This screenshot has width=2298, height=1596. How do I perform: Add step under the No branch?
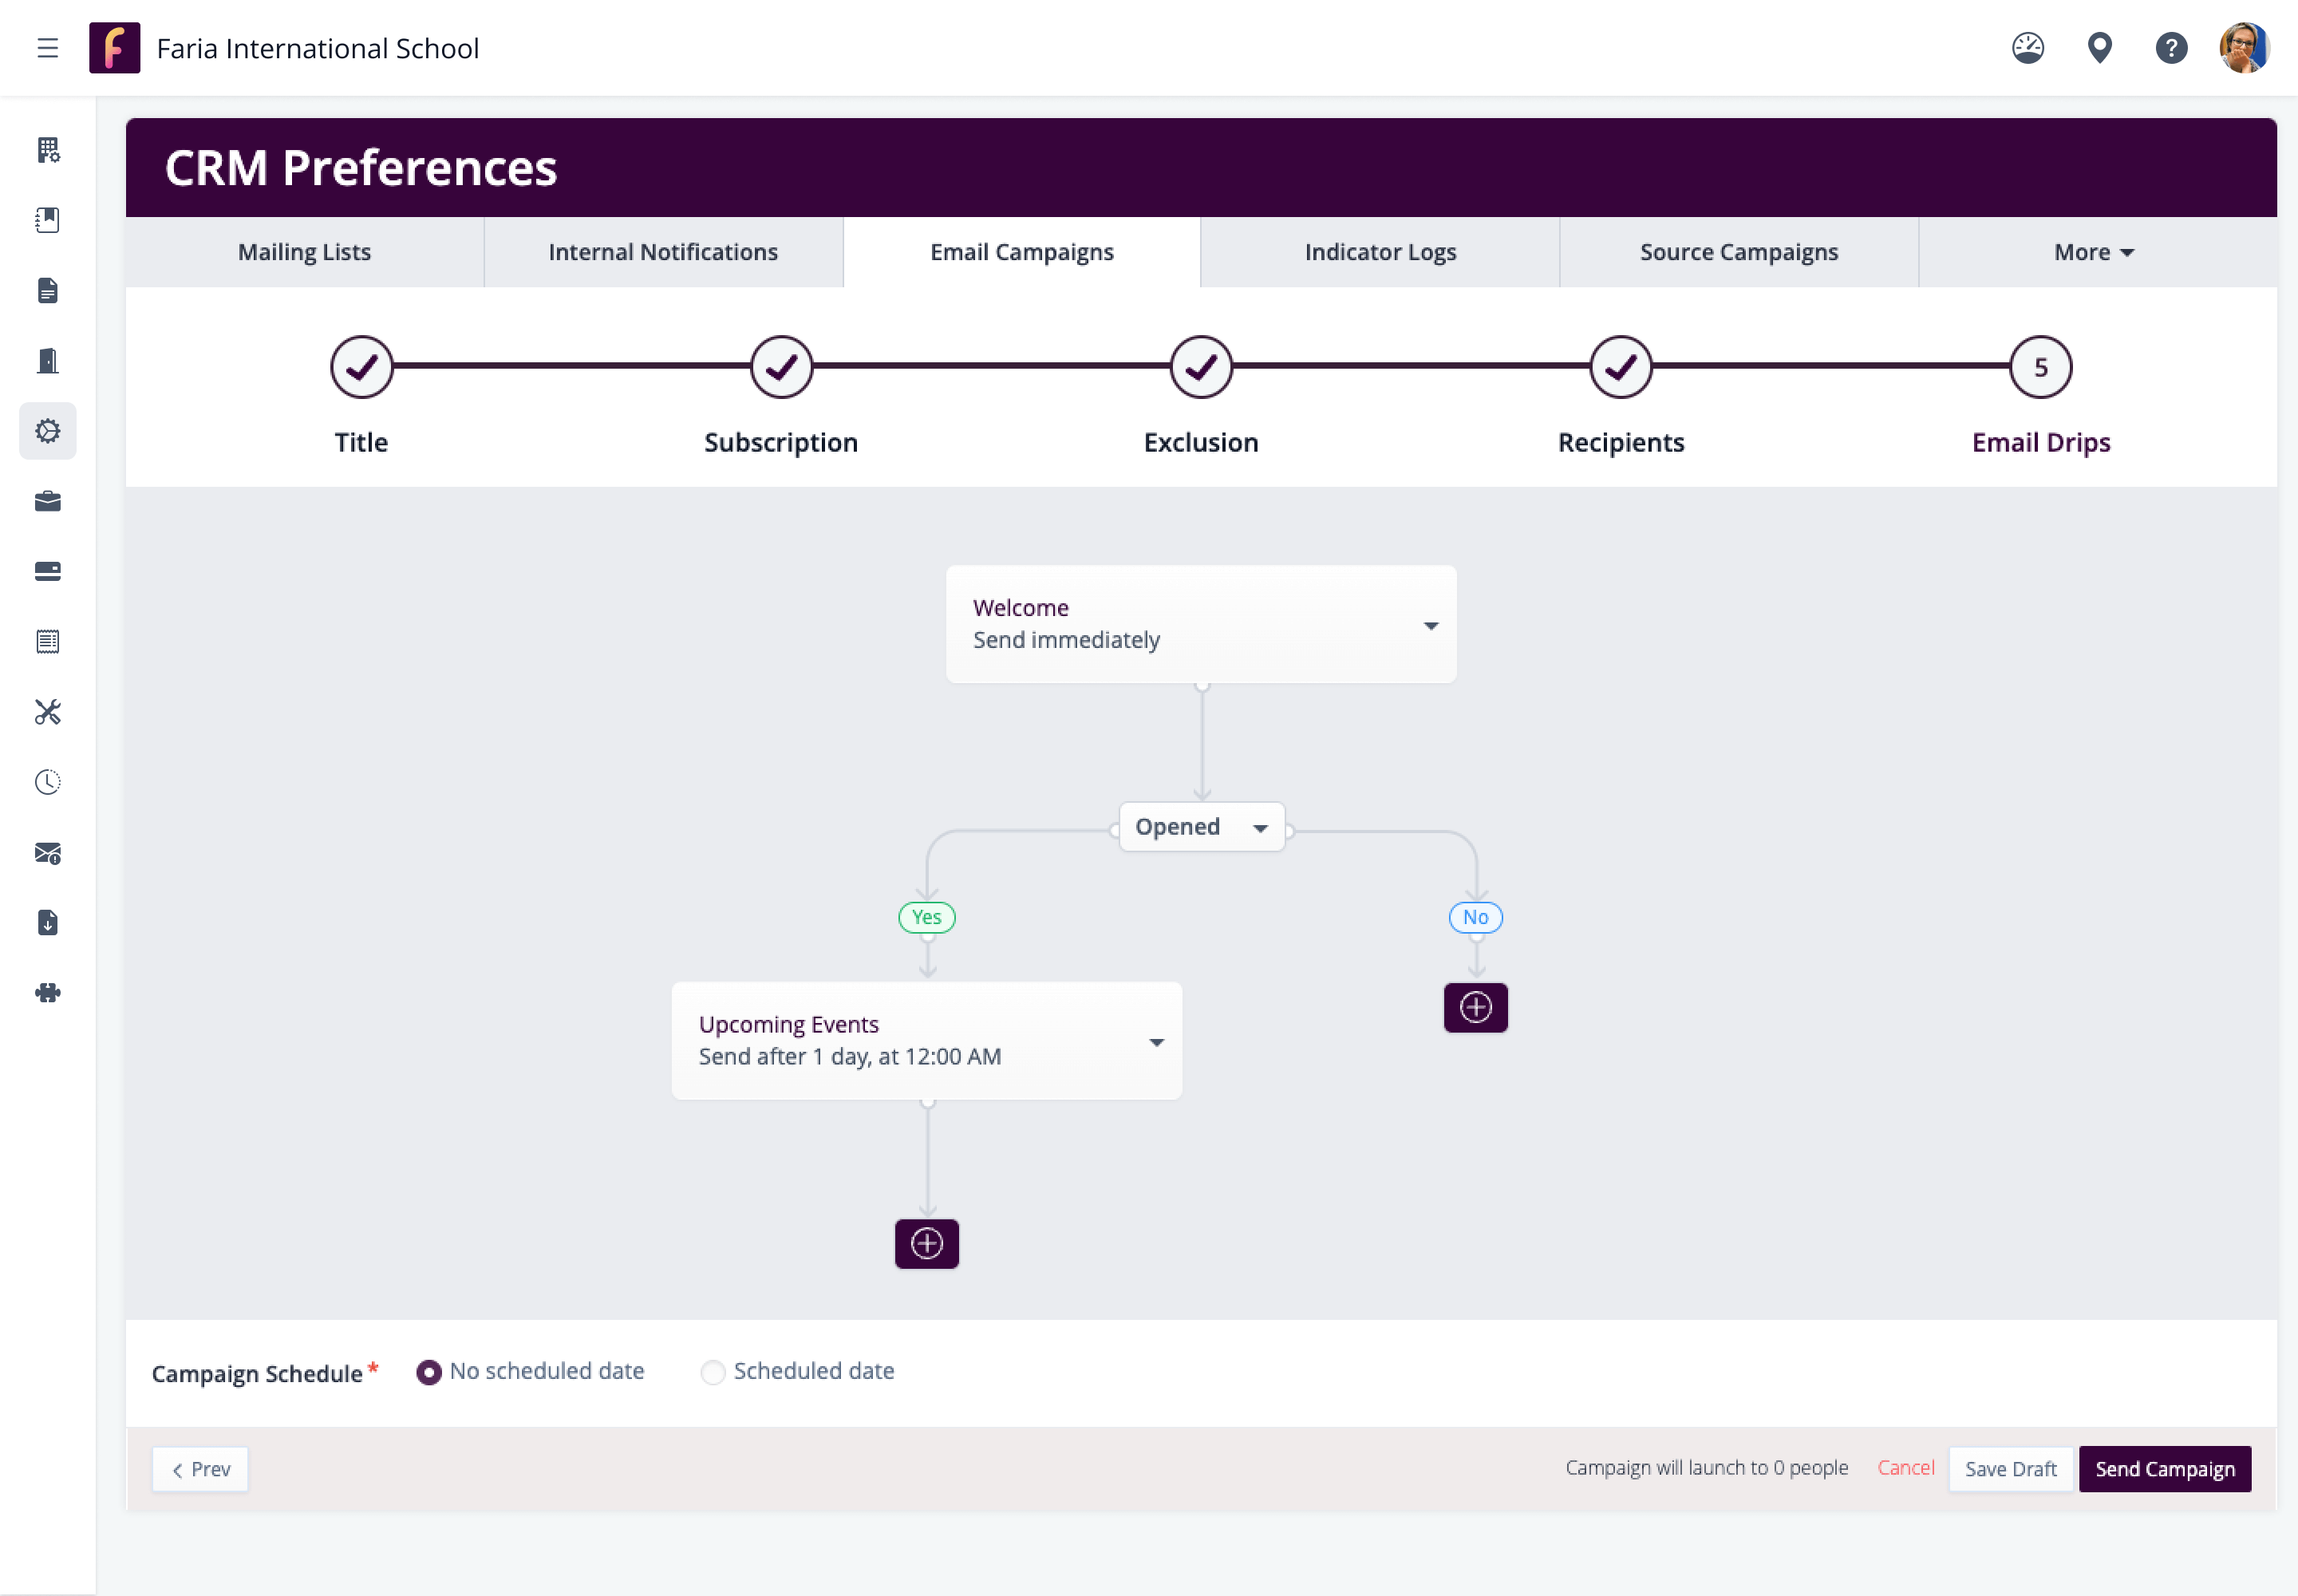point(1475,1007)
